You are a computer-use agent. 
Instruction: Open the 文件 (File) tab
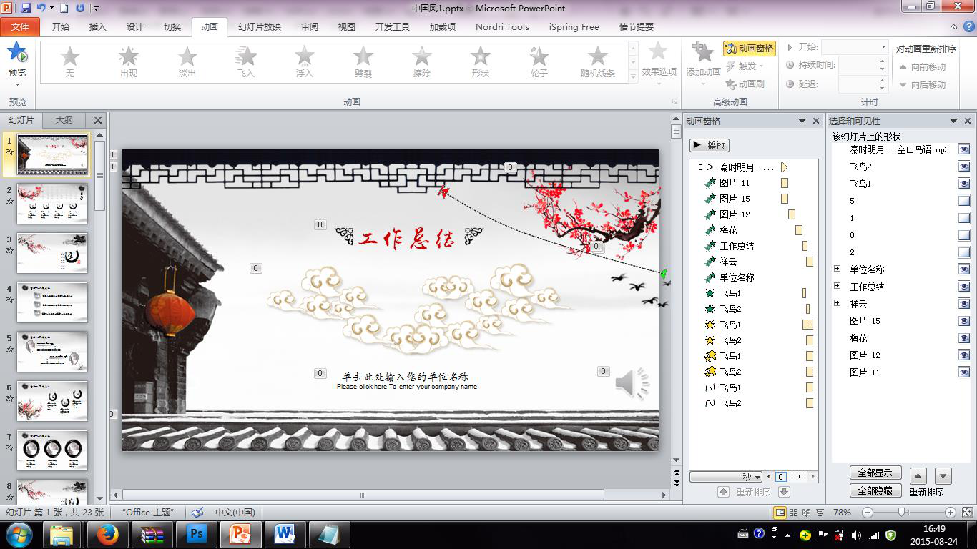[21, 27]
